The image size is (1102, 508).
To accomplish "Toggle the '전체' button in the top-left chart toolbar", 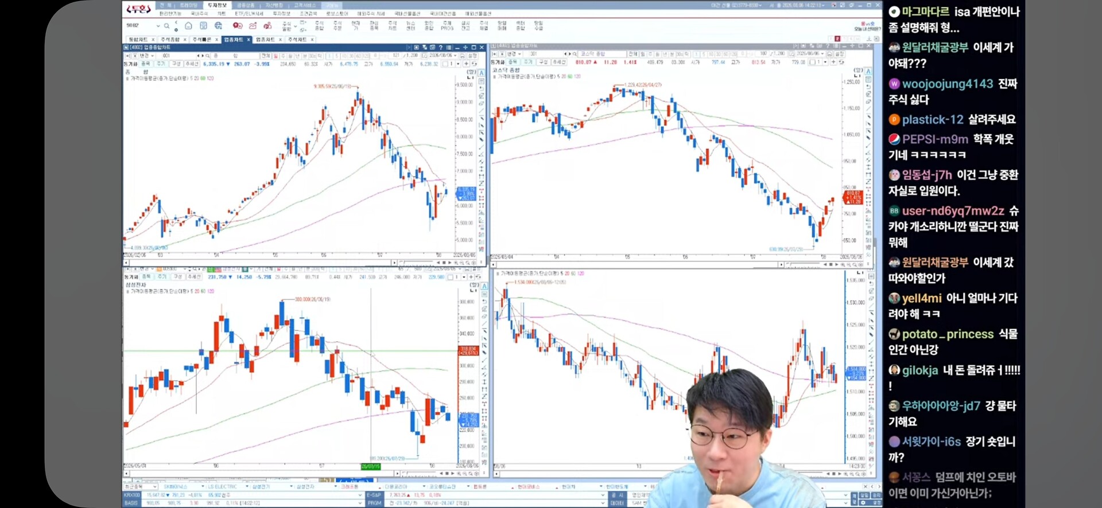I will 266,56.
